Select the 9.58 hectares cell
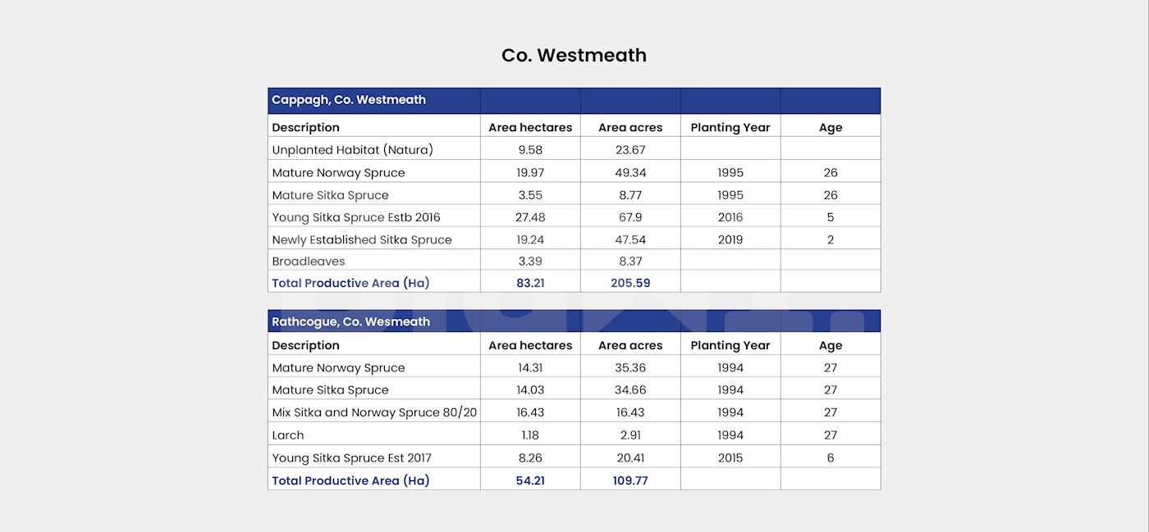Screen dimensions: 1149x532 tap(530, 150)
